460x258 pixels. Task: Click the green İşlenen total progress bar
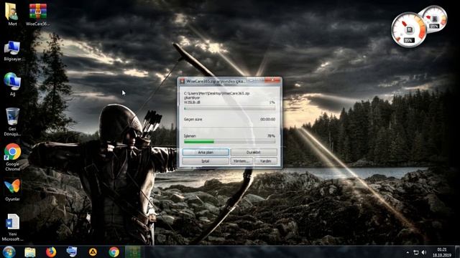click(230, 142)
